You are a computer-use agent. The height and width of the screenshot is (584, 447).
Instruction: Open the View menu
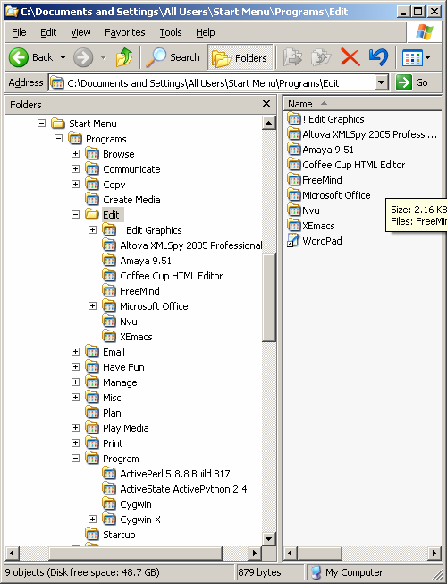[x=80, y=33]
